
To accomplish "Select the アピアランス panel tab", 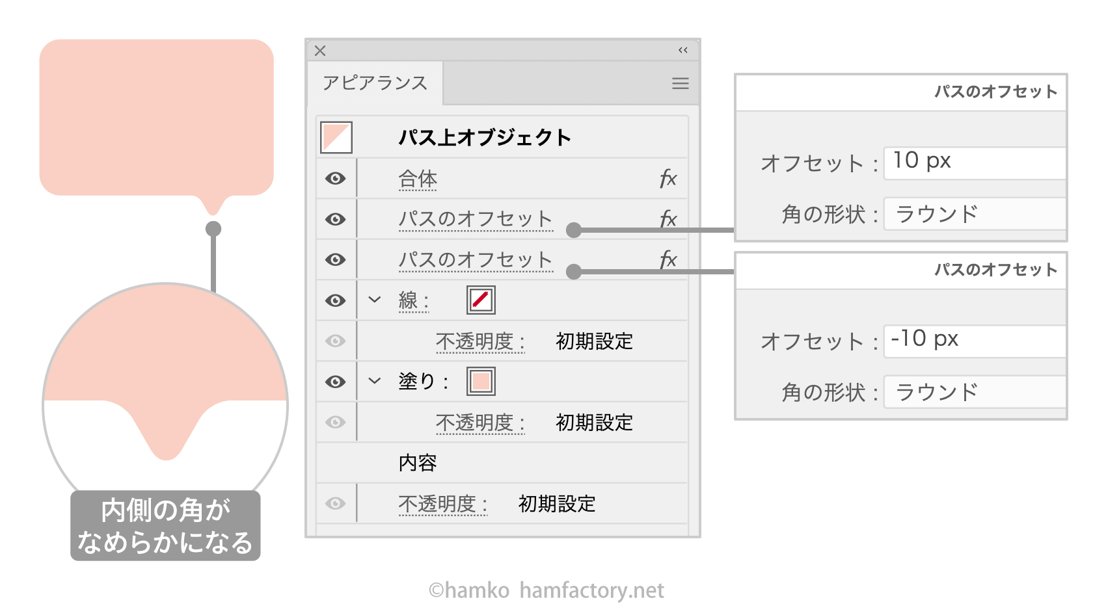I will pyautogui.click(x=375, y=83).
